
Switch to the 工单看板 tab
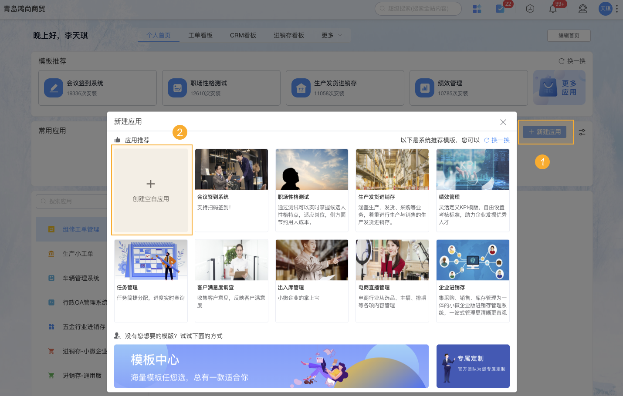click(200, 35)
